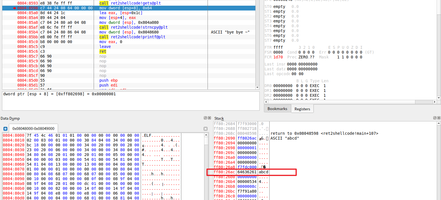Select stack entry ff80:26b4 00000534
The image size is (441, 200).
coord(325,182)
